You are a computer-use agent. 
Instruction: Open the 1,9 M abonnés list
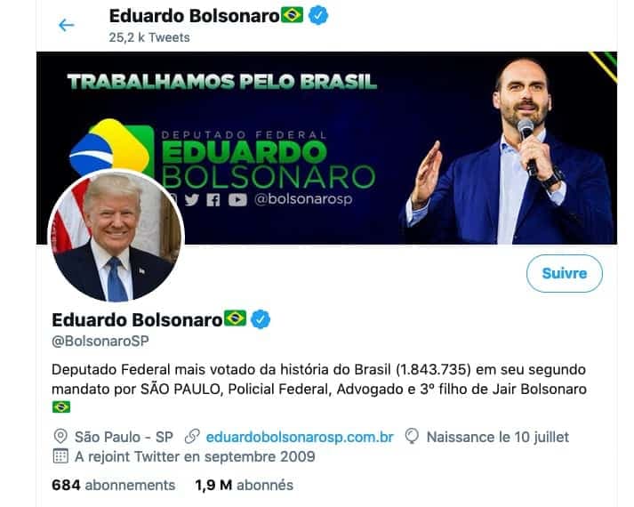pyautogui.click(x=244, y=485)
